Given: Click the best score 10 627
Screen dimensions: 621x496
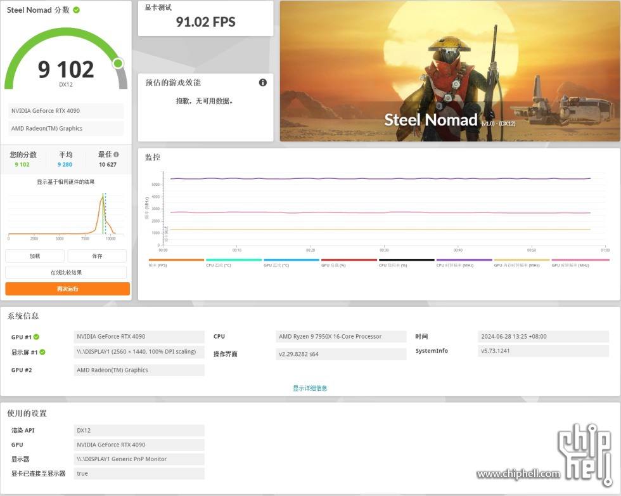Looking at the screenshot, I should point(108,164).
